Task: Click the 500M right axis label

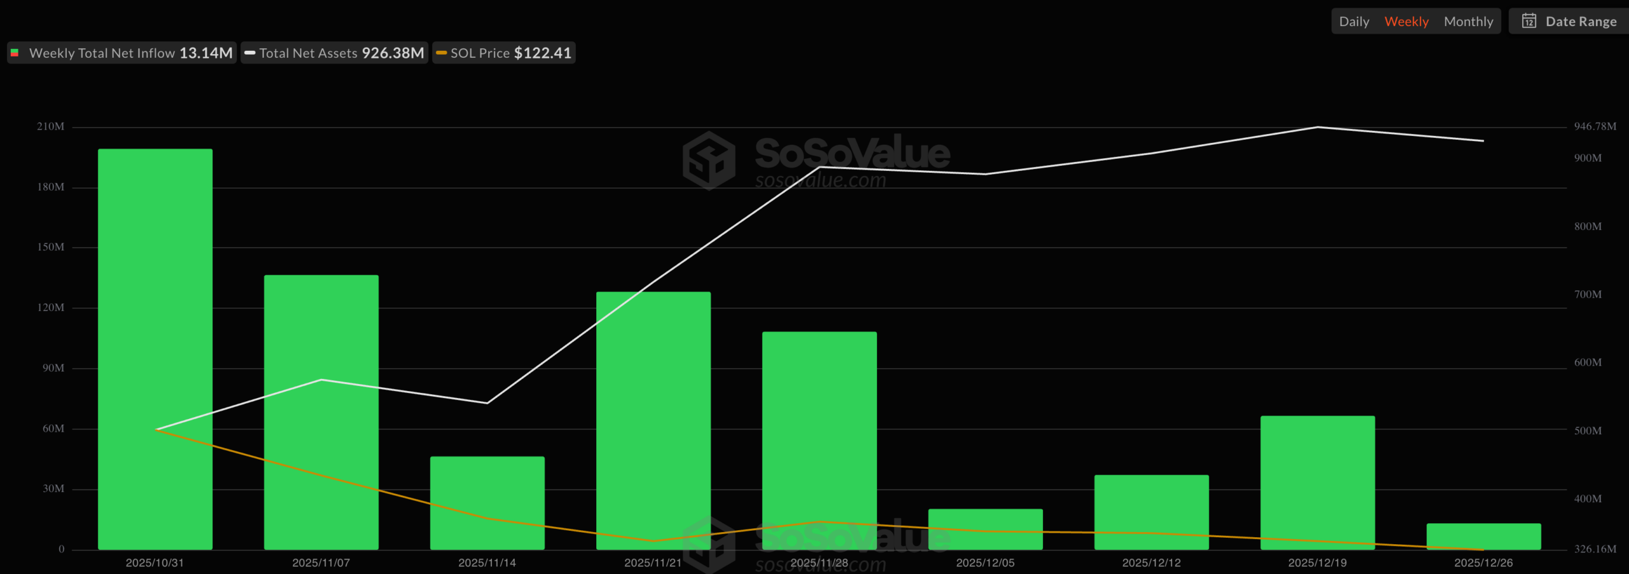Action: tap(1588, 430)
